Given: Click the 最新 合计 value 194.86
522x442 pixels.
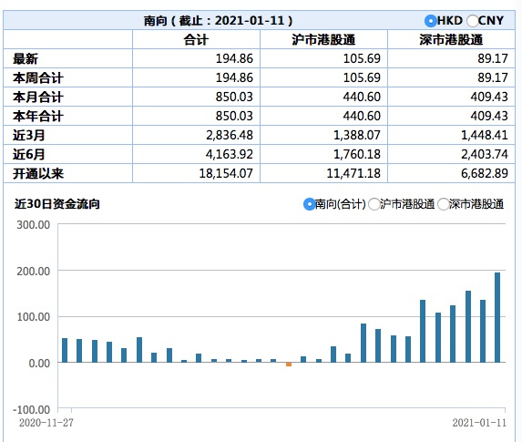Looking at the screenshot, I should [234, 58].
